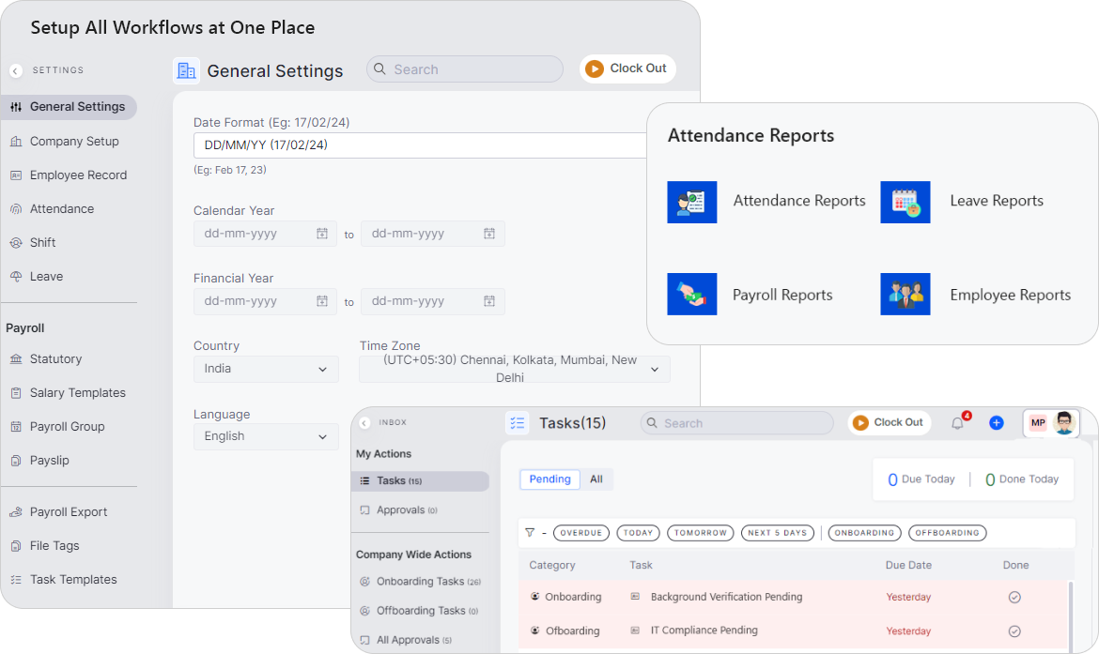Open the Attendance Reports icon tile

point(691,202)
